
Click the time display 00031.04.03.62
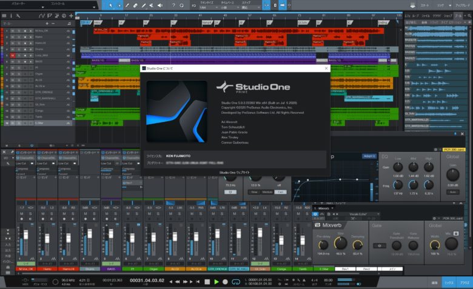click(147, 281)
